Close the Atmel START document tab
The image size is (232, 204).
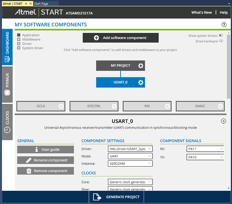[x=31, y=4]
